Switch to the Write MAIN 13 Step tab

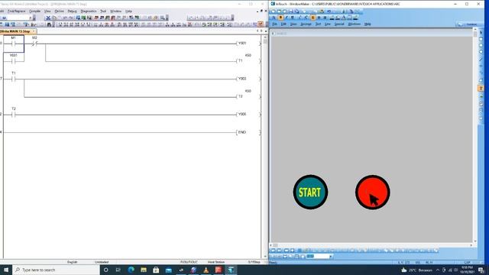tap(15, 31)
